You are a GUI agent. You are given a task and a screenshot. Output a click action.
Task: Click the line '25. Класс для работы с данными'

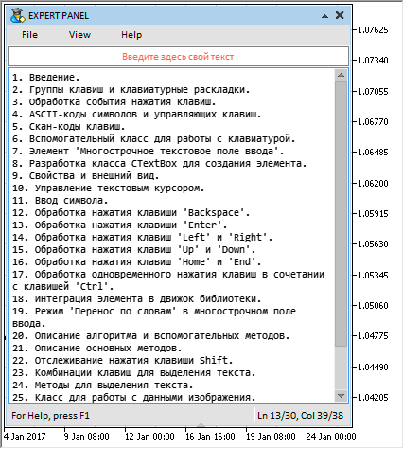point(133,397)
